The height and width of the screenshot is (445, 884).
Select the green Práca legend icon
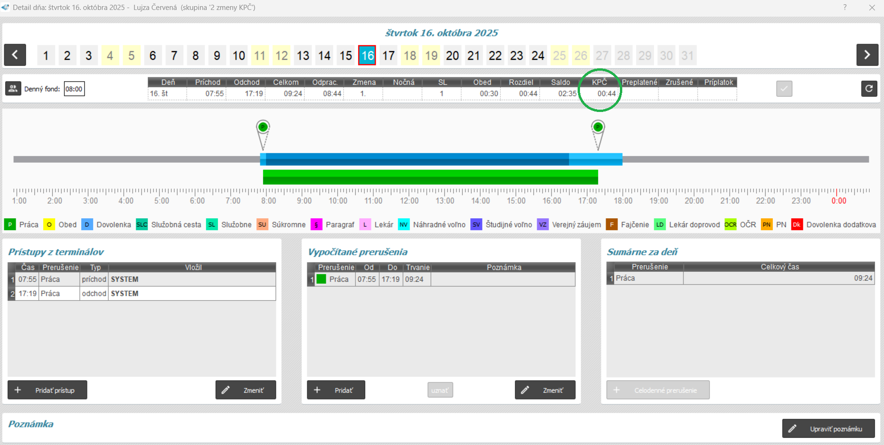coord(10,224)
